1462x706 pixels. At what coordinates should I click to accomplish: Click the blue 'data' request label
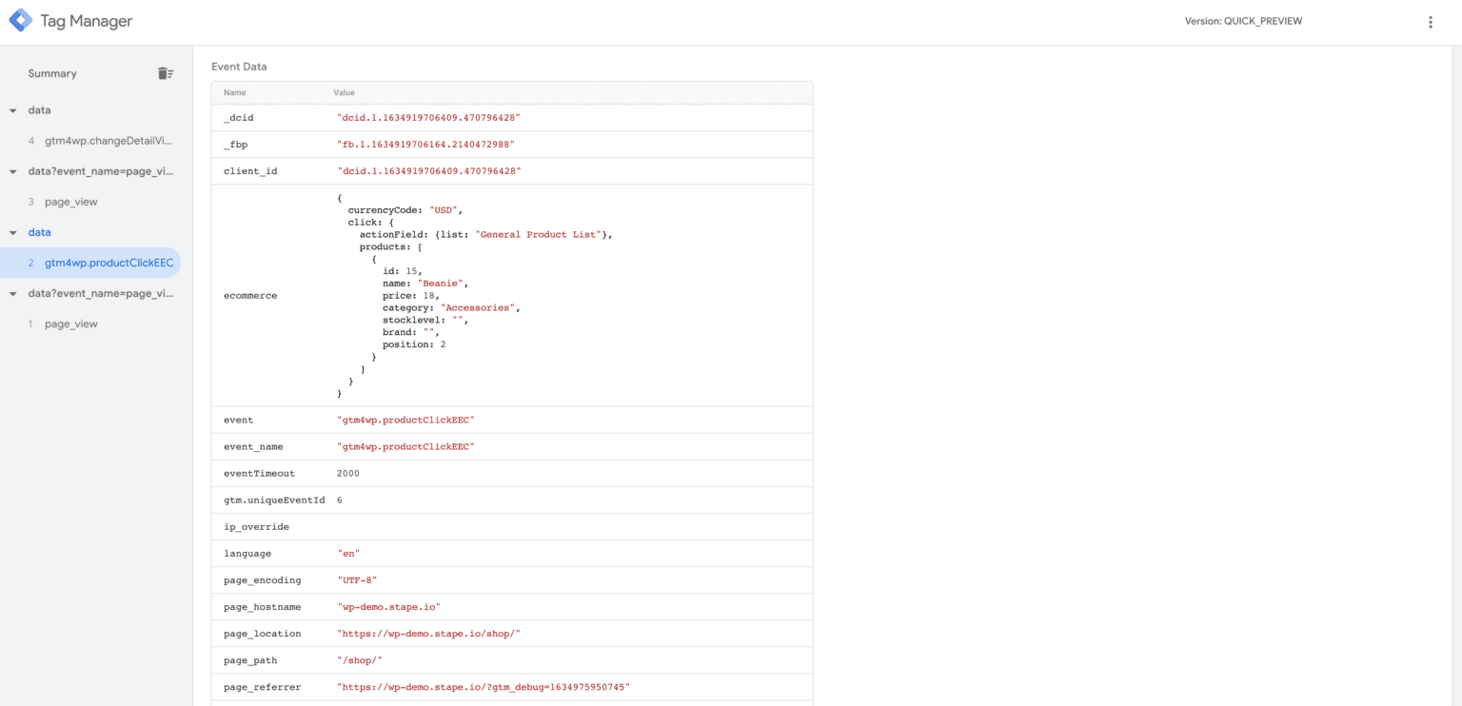40,232
